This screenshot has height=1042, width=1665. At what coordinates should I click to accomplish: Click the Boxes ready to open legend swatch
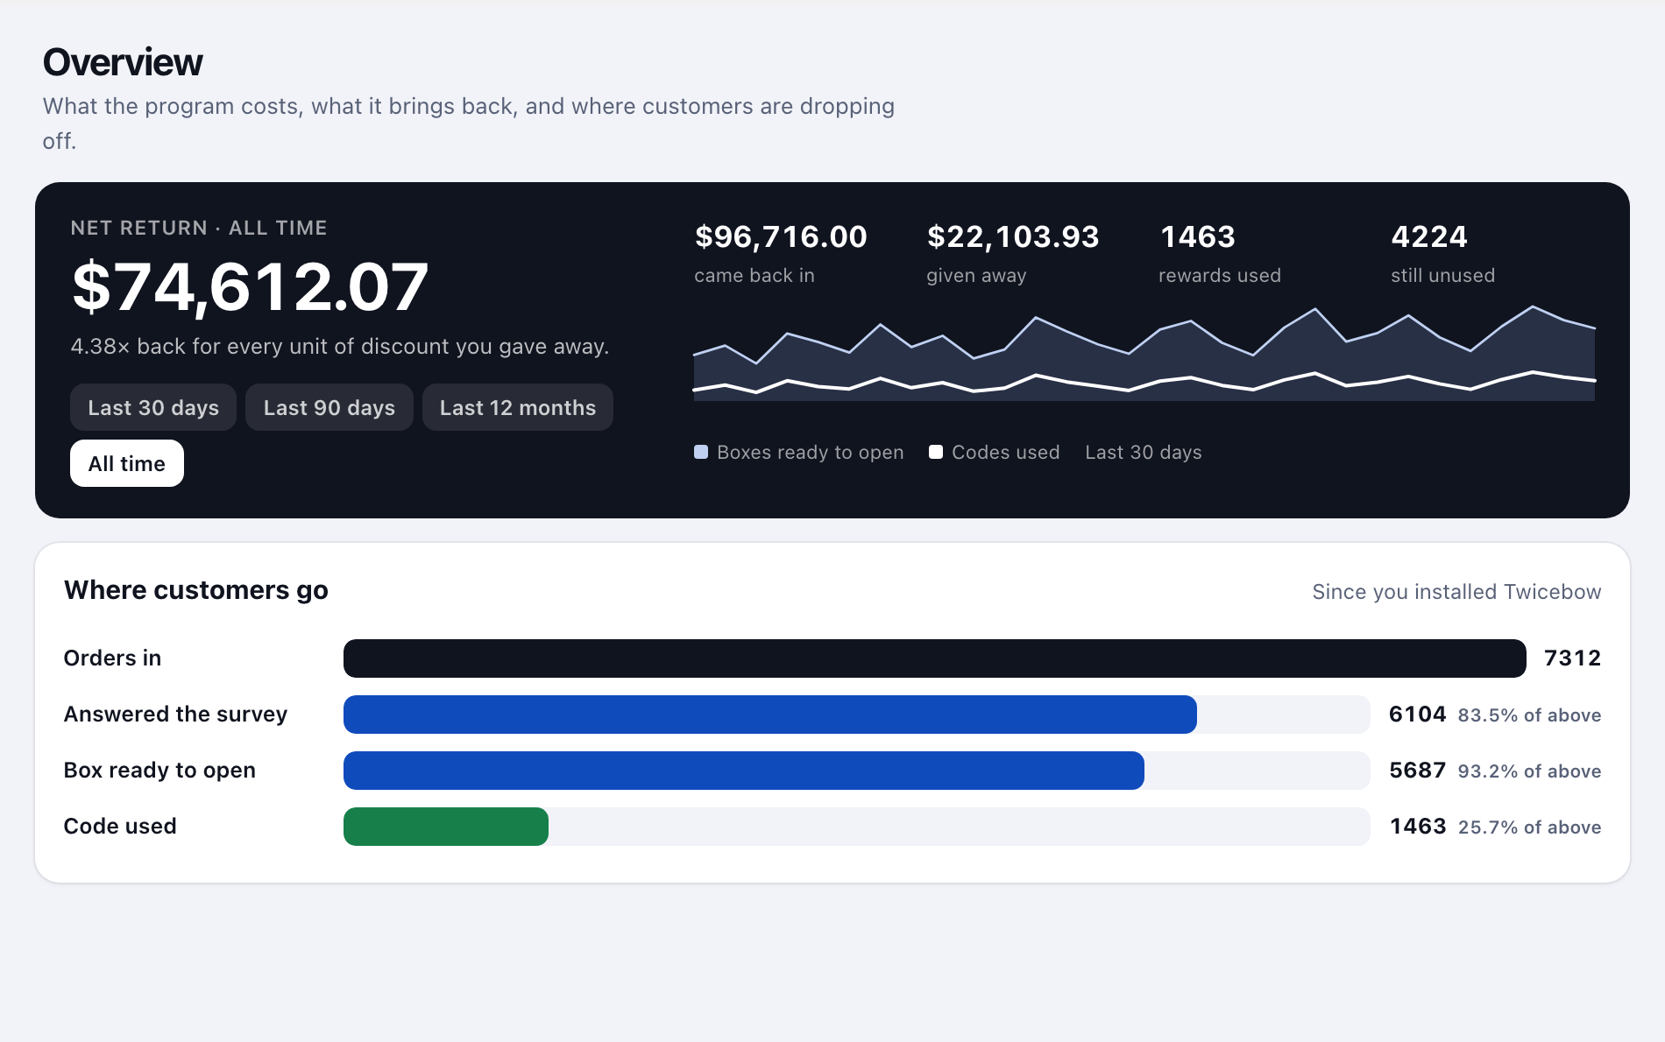click(x=701, y=452)
